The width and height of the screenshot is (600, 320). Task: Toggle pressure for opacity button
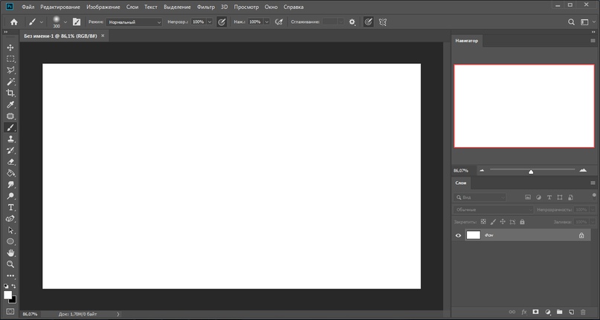(222, 22)
